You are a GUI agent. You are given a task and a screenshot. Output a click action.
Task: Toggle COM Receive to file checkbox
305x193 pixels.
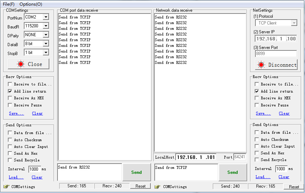point(10,84)
